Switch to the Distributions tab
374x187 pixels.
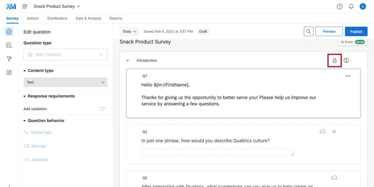point(57,18)
